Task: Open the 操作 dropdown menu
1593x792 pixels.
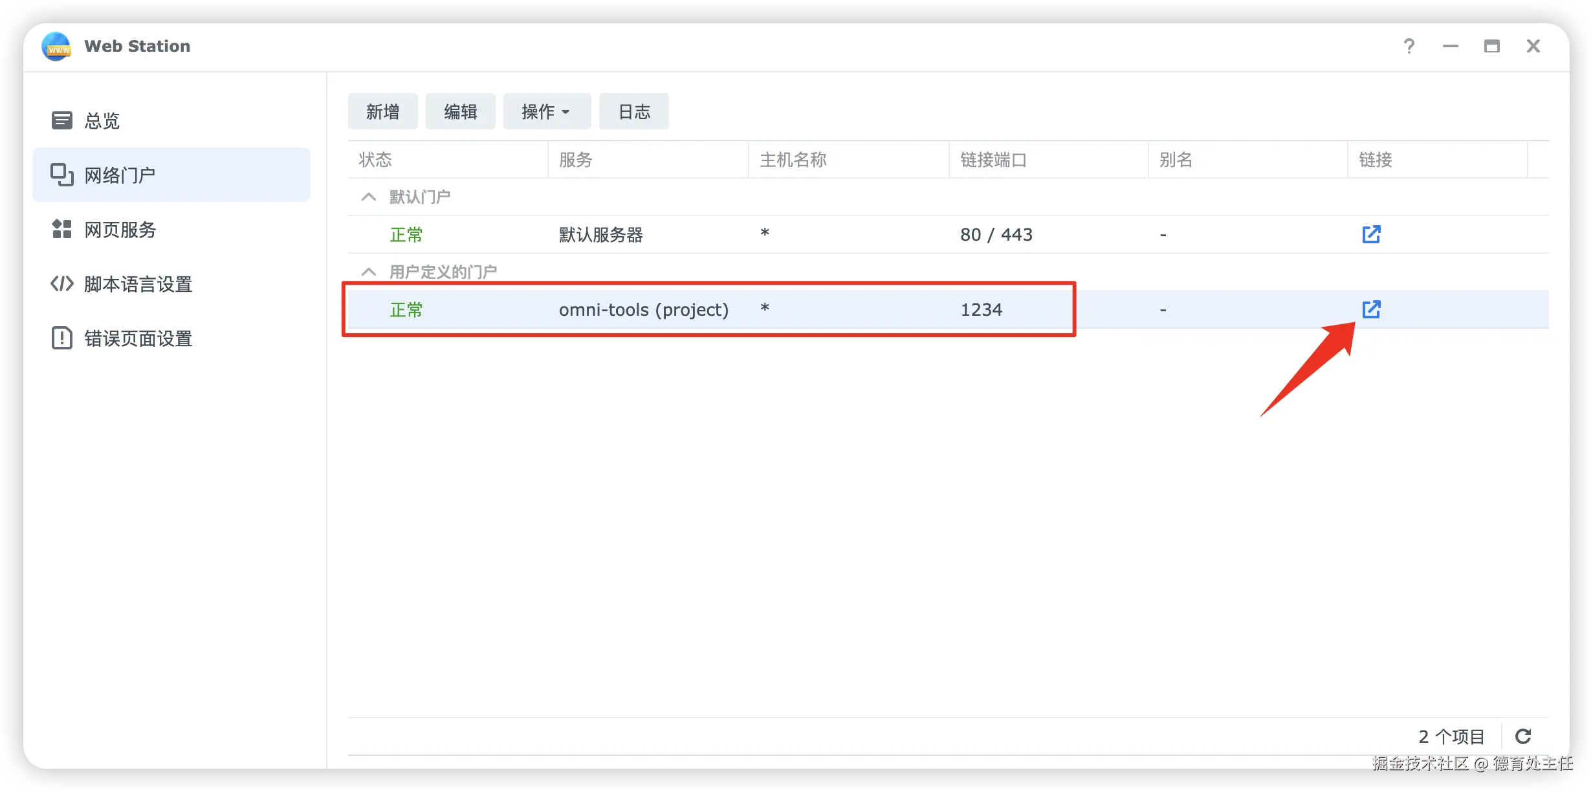Action: point(546,111)
